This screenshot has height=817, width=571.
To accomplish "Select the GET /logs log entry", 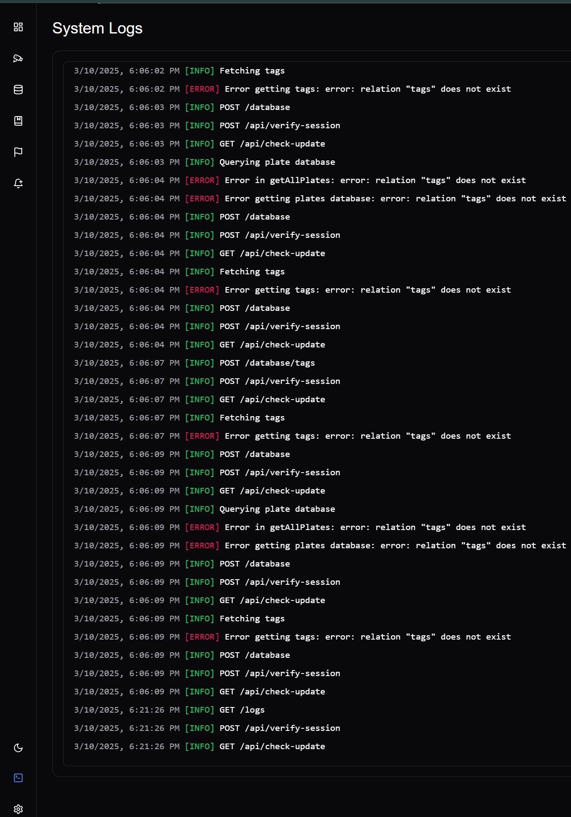I will (242, 710).
